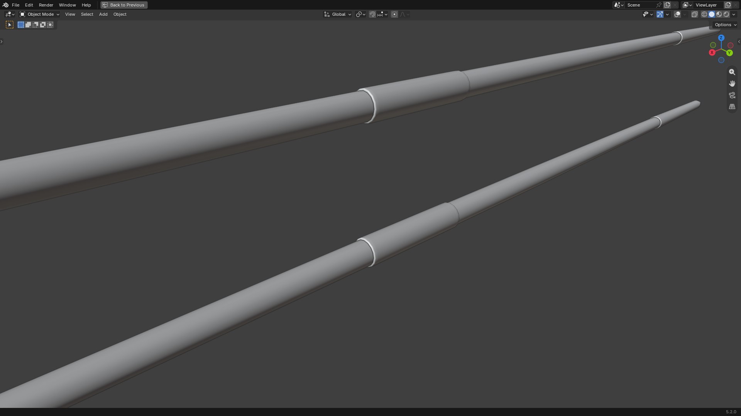
Task: Open the Global transform orientation dropdown
Action: 337,14
